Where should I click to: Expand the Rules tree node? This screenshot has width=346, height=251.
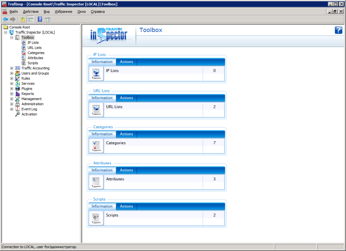click(x=12, y=78)
